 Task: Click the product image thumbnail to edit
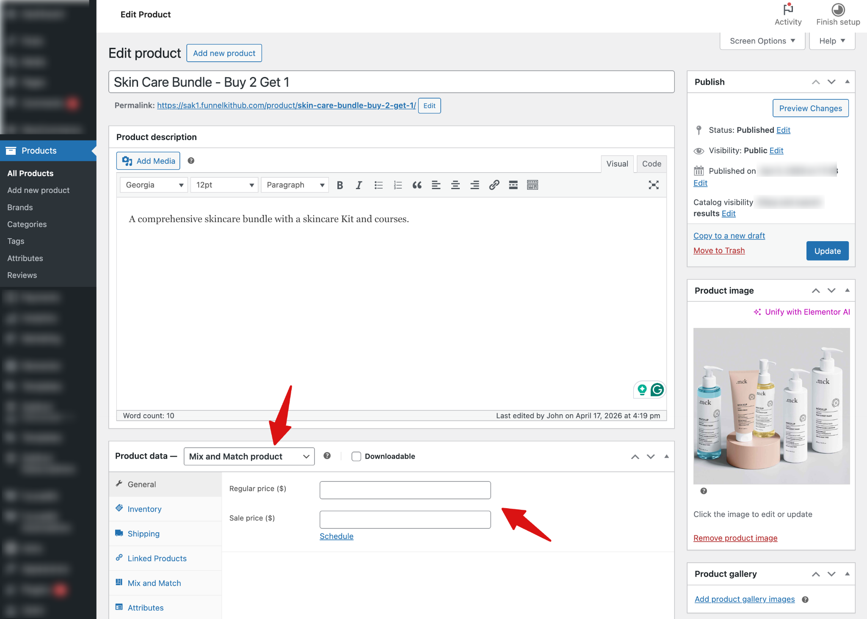pyautogui.click(x=771, y=406)
